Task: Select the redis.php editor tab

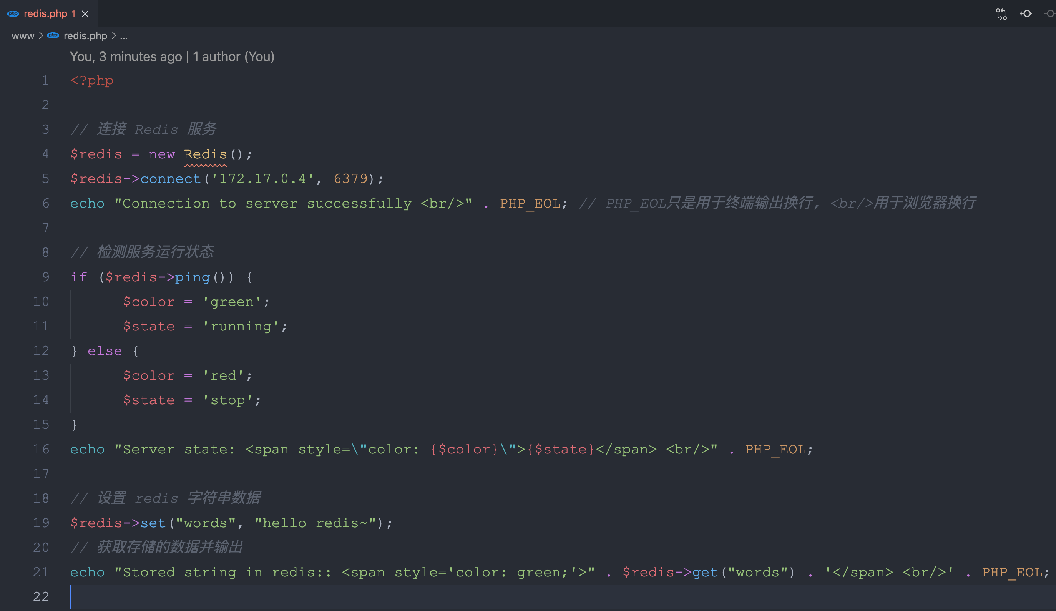Action: click(46, 13)
